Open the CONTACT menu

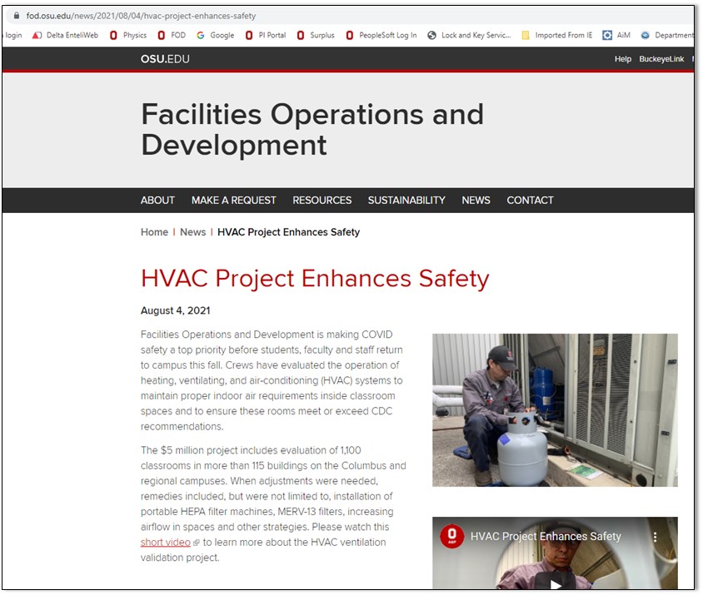coord(530,201)
